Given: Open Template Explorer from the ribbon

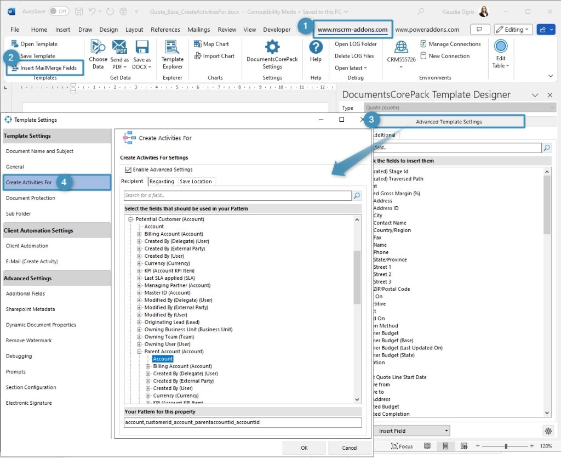Looking at the screenshot, I should point(172,55).
